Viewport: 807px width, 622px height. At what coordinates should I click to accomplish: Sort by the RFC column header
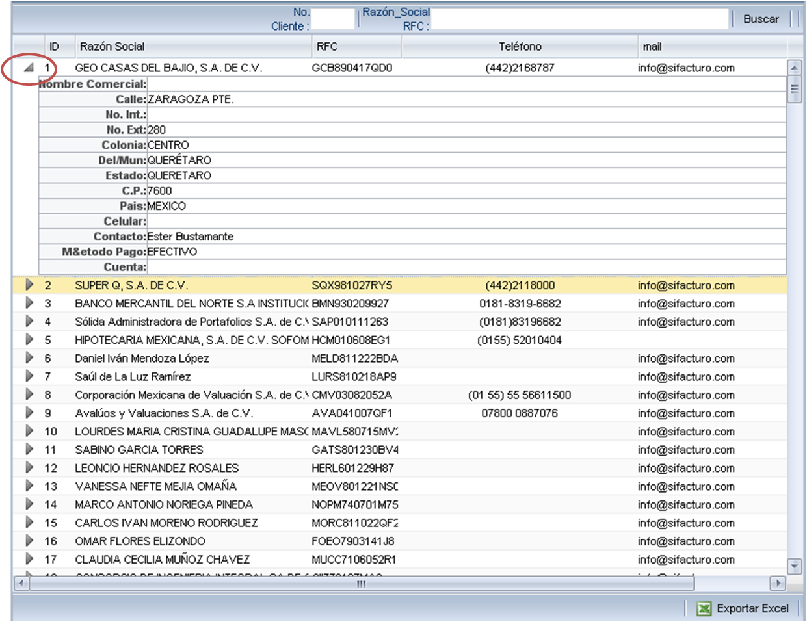coord(356,46)
